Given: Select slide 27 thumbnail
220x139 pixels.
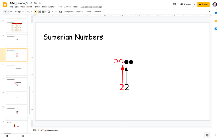Looking at the screenshot, I should 17,112.
